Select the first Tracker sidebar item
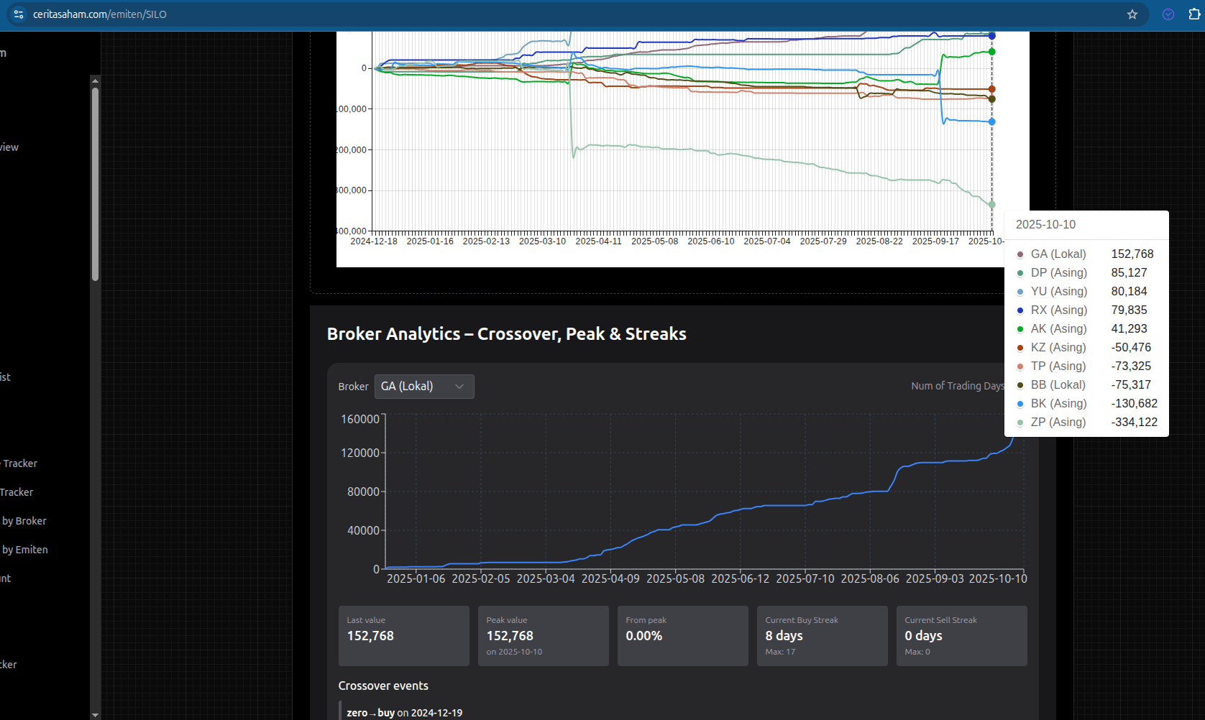Image resolution: width=1205 pixels, height=720 pixels. click(x=19, y=463)
